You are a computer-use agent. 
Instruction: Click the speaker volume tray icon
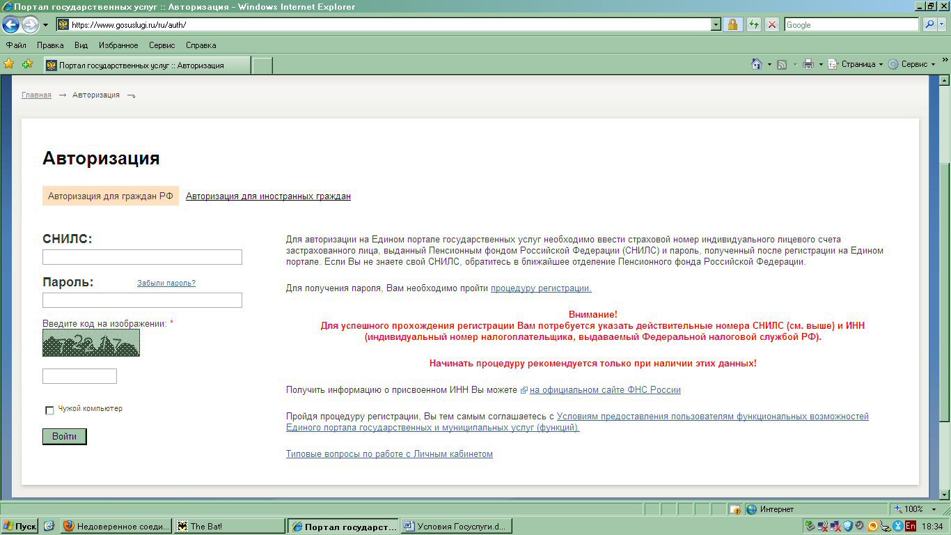(860, 527)
